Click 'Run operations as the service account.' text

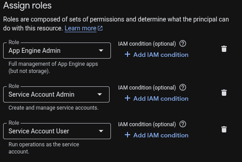[x=44, y=148]
